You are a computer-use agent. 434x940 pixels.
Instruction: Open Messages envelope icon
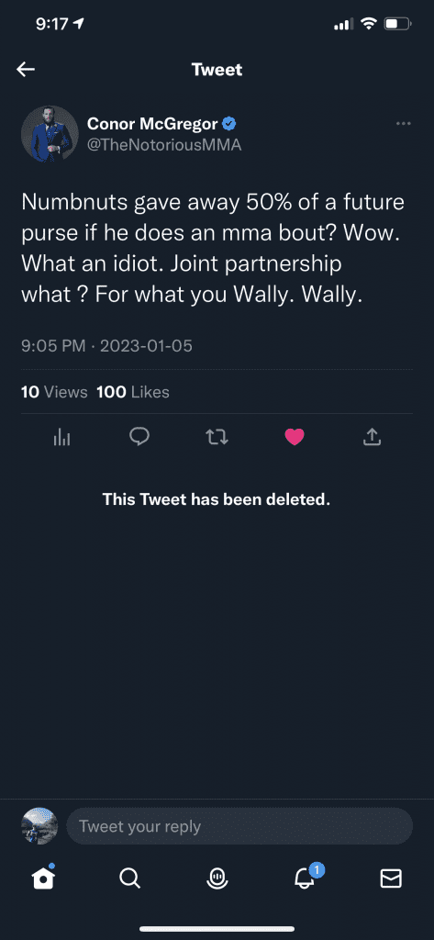click(x=391, y=878)
